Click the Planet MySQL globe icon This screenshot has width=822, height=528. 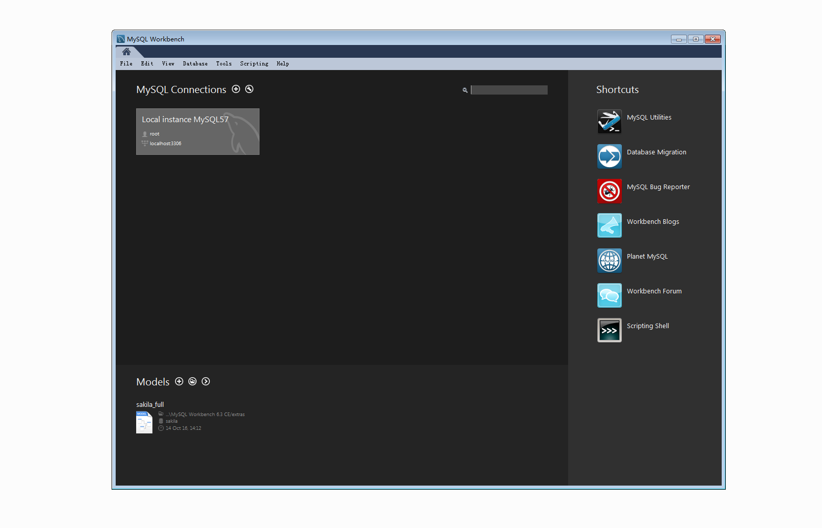tap(610, 261)
